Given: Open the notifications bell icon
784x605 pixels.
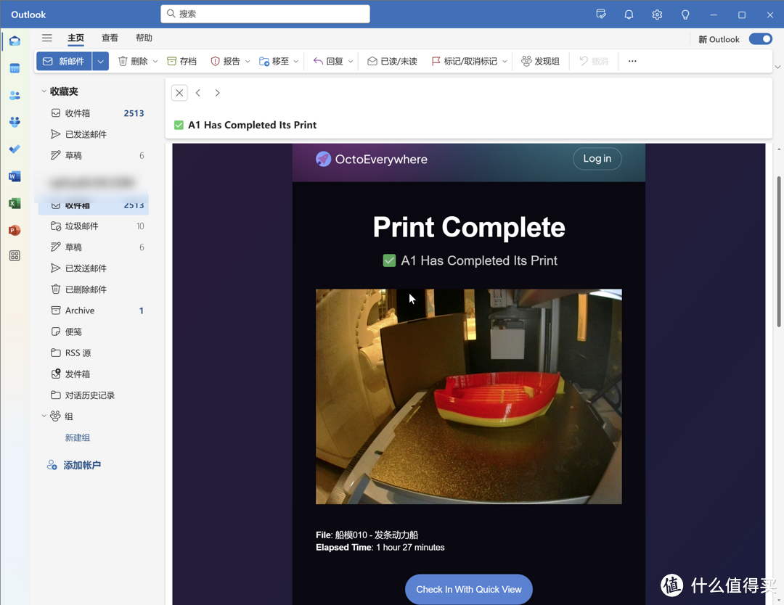Looking at the screenshot, I should [x=629, y=15].
